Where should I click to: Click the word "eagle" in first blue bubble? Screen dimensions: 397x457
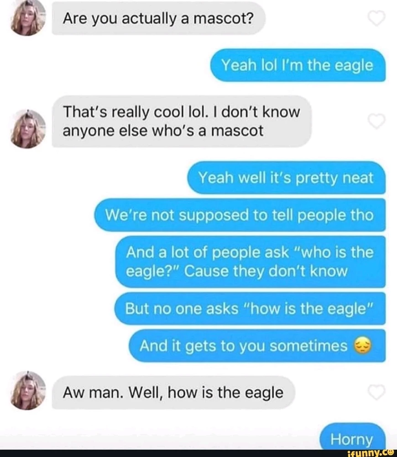354,66
